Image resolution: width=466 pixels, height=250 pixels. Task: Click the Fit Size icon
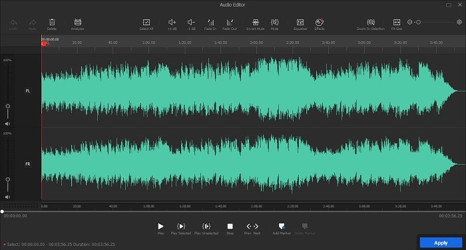click(x=397, y=22)
